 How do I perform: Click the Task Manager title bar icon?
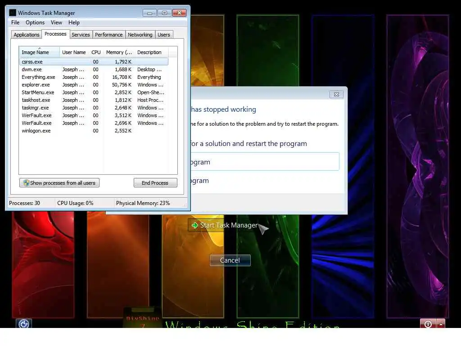(12, 13)
